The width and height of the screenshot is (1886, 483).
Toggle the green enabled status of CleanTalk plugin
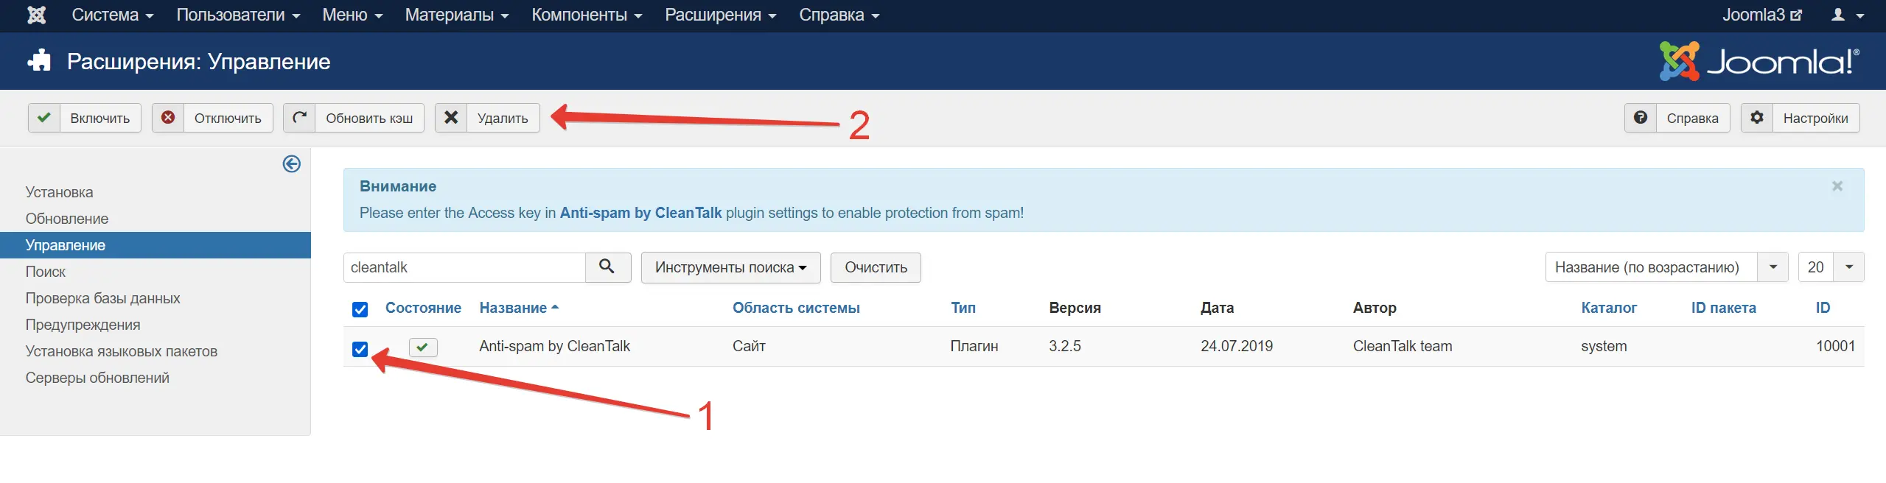(x=423, y=347)
